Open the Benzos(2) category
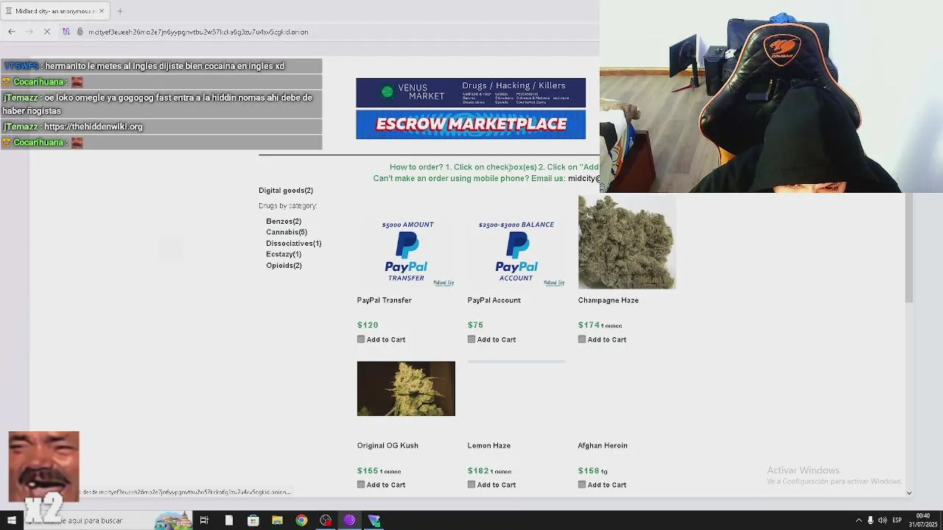943x530 pixels. [284, 222]
